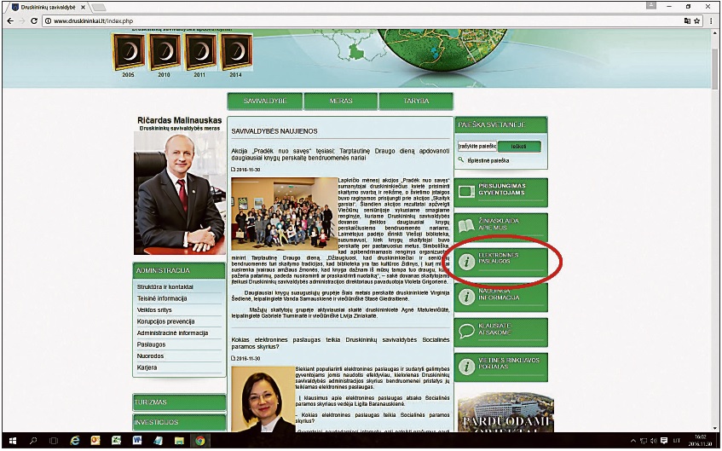
Task: Open volume control in system tray
Action: 654,441
